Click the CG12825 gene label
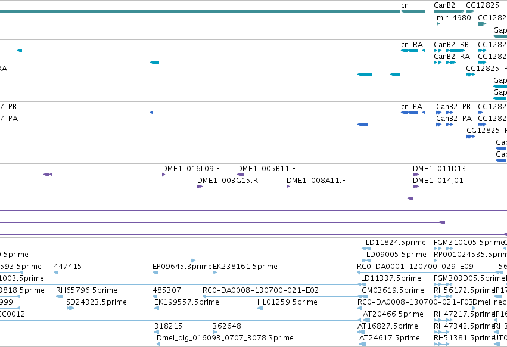The image size is (507, 347). pos(483,5)
